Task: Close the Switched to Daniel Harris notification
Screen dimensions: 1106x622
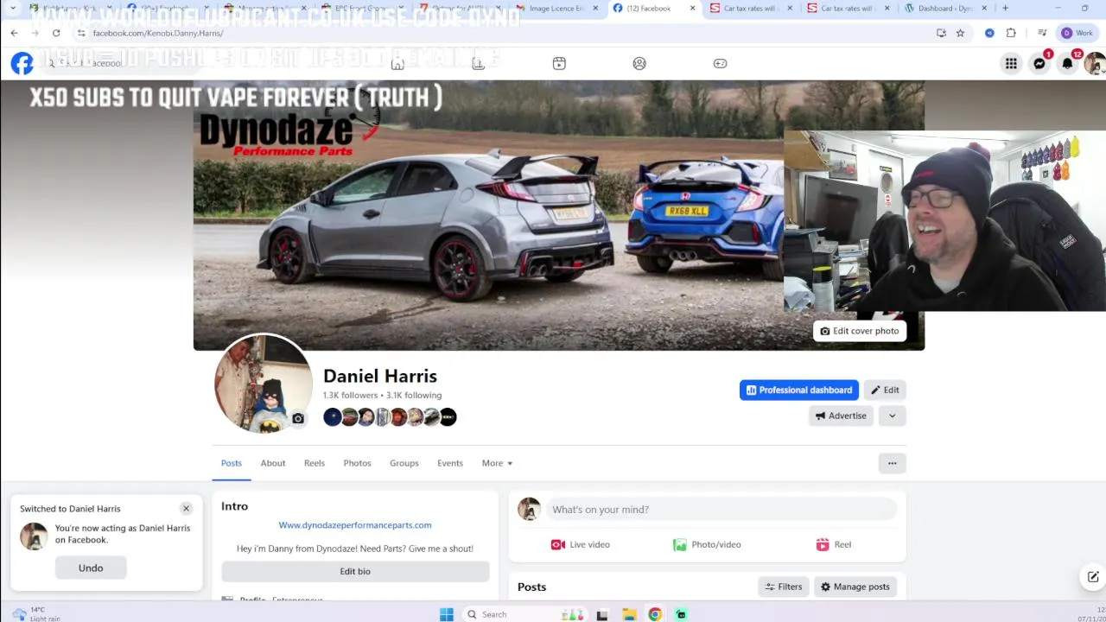Action: [x=186, y=509]
